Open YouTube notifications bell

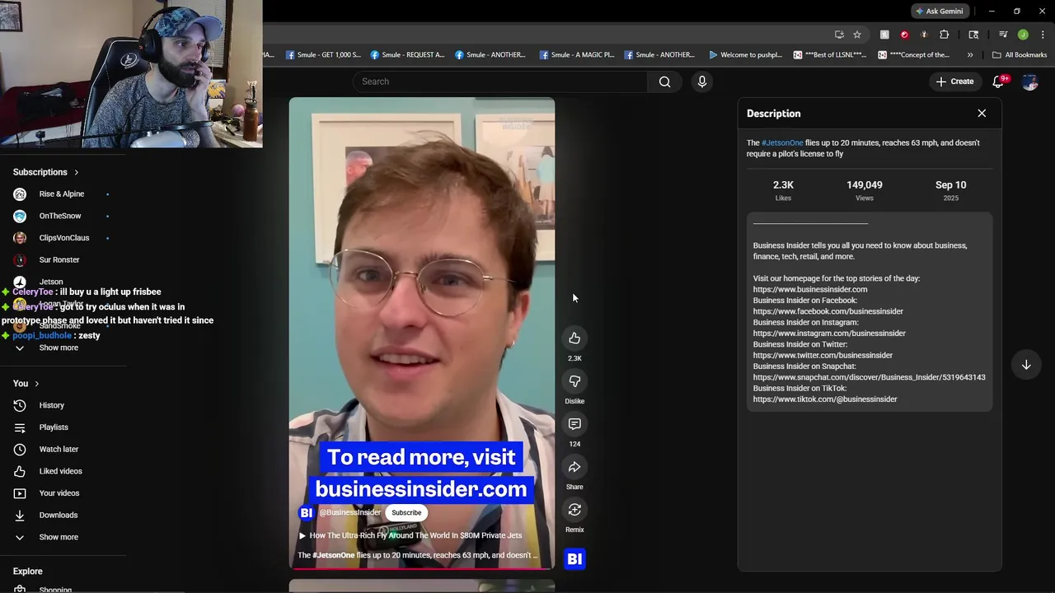pyautogui.click(x=999, y=82)
